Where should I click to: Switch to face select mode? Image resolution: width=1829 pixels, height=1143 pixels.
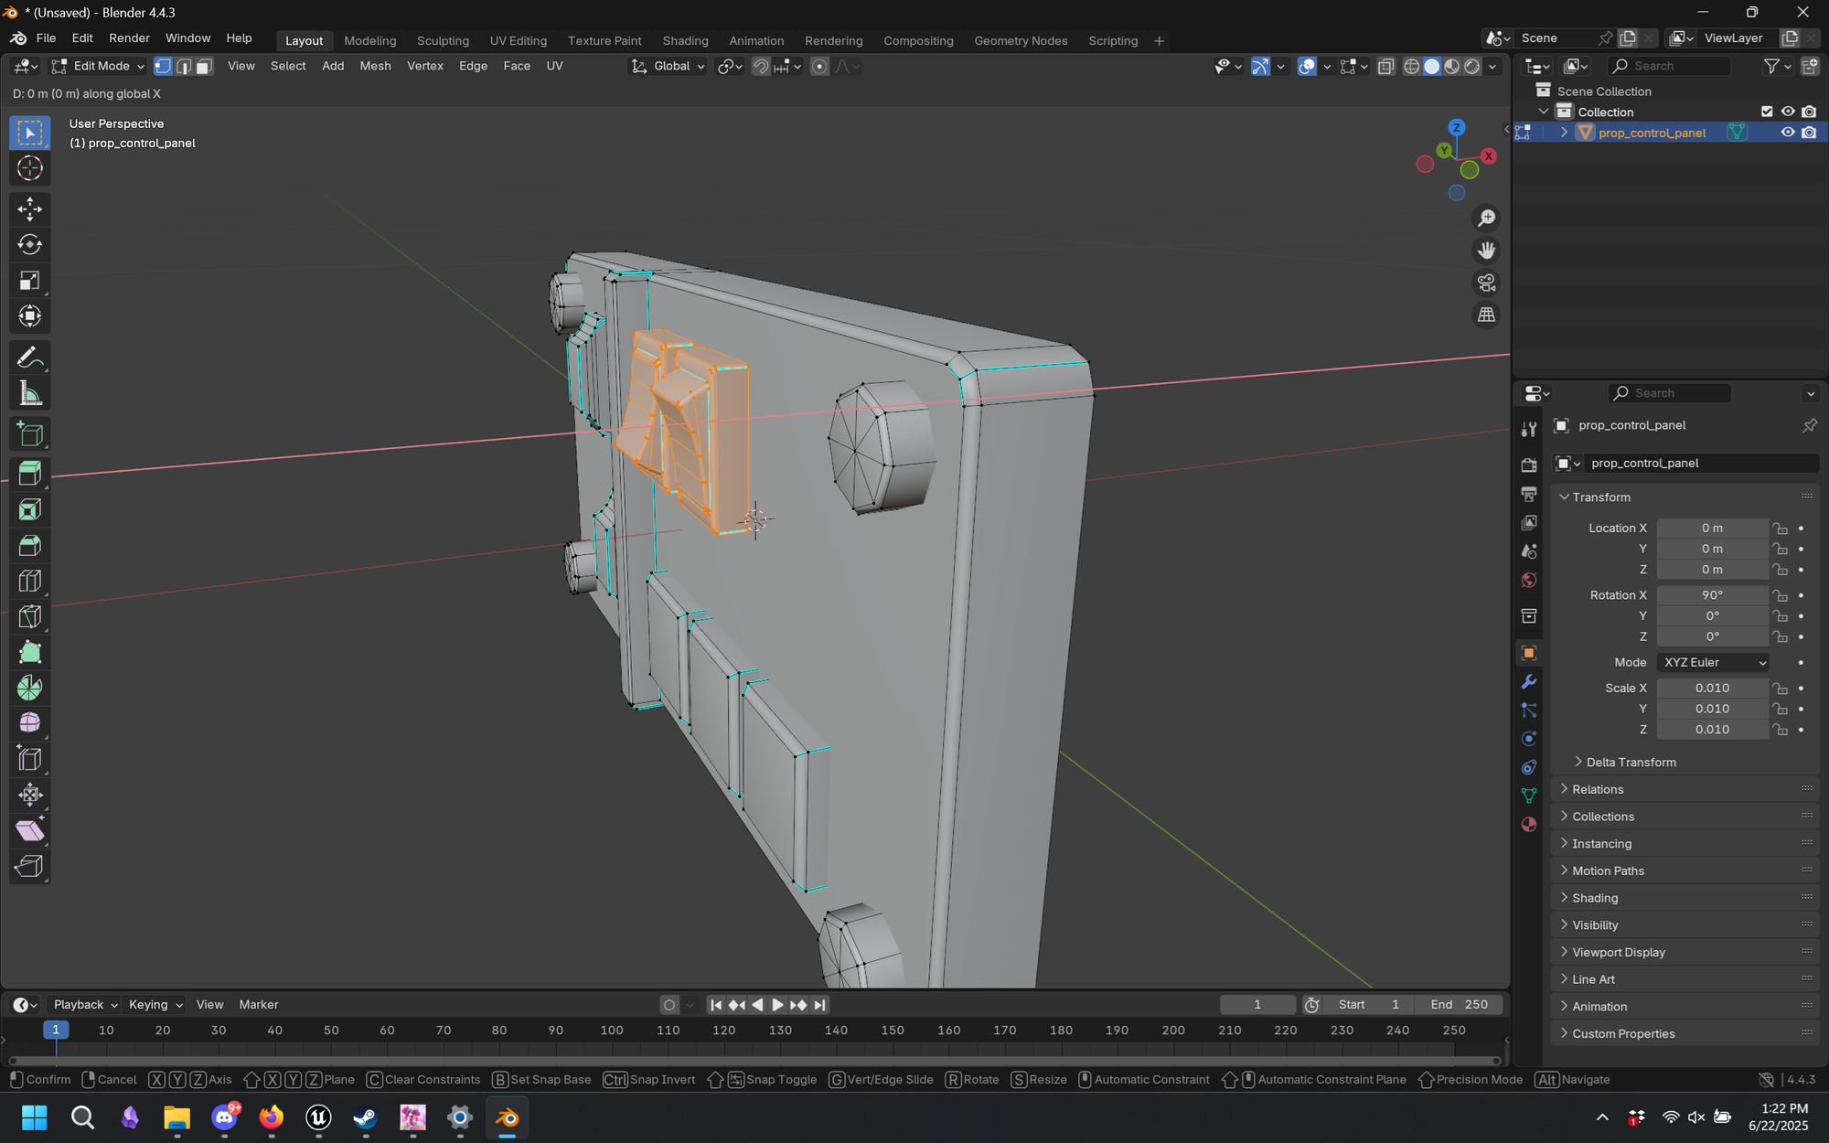(204, 66)
